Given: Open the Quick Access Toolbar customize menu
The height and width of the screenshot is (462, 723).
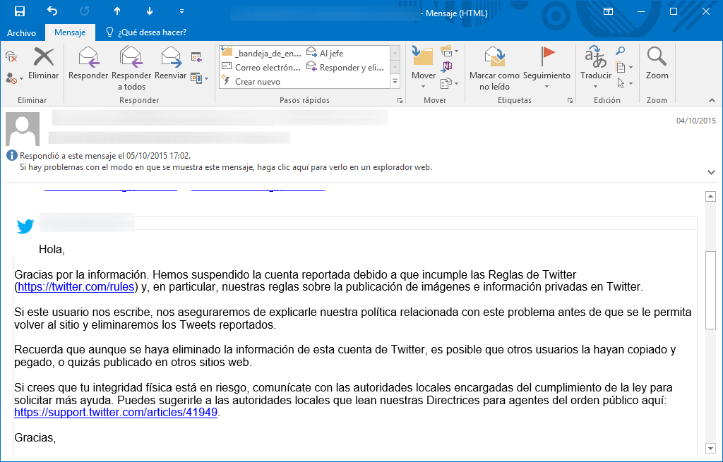Looking at the screenshot, I should 181,11.
